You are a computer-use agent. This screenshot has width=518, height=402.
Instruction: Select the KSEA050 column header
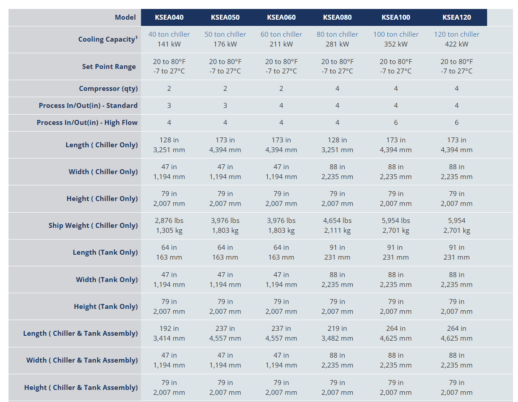coord(225,17)
